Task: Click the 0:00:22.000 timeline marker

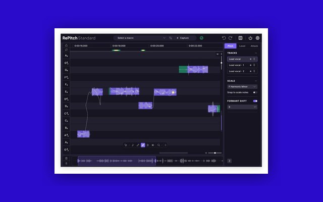Action: point(195,46)
